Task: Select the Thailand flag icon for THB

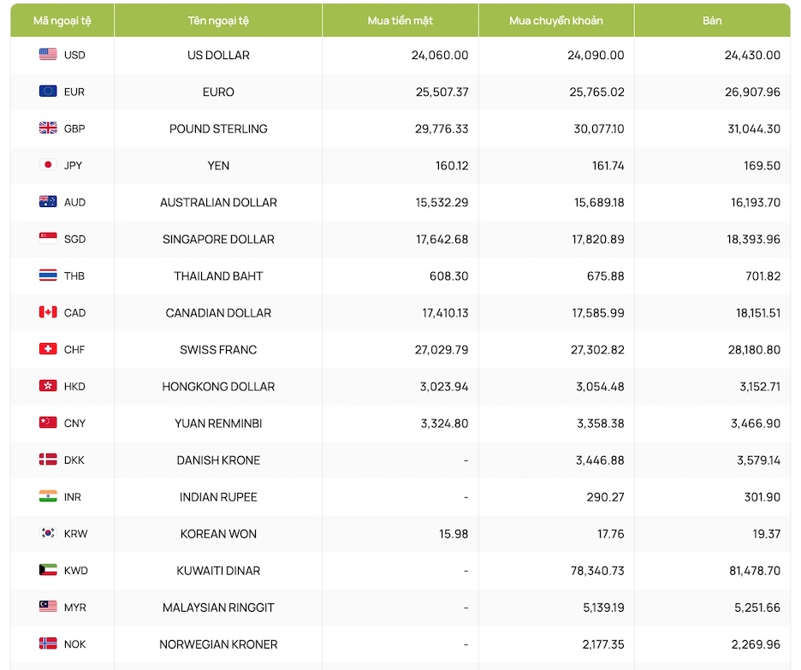Action: click(x=48, y=276)
